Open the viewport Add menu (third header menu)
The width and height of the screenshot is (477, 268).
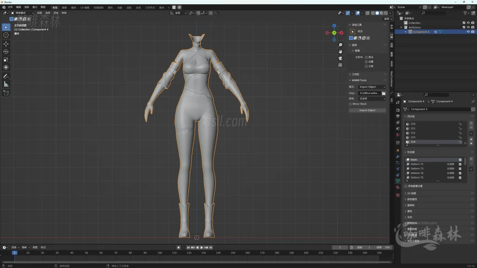56,13
